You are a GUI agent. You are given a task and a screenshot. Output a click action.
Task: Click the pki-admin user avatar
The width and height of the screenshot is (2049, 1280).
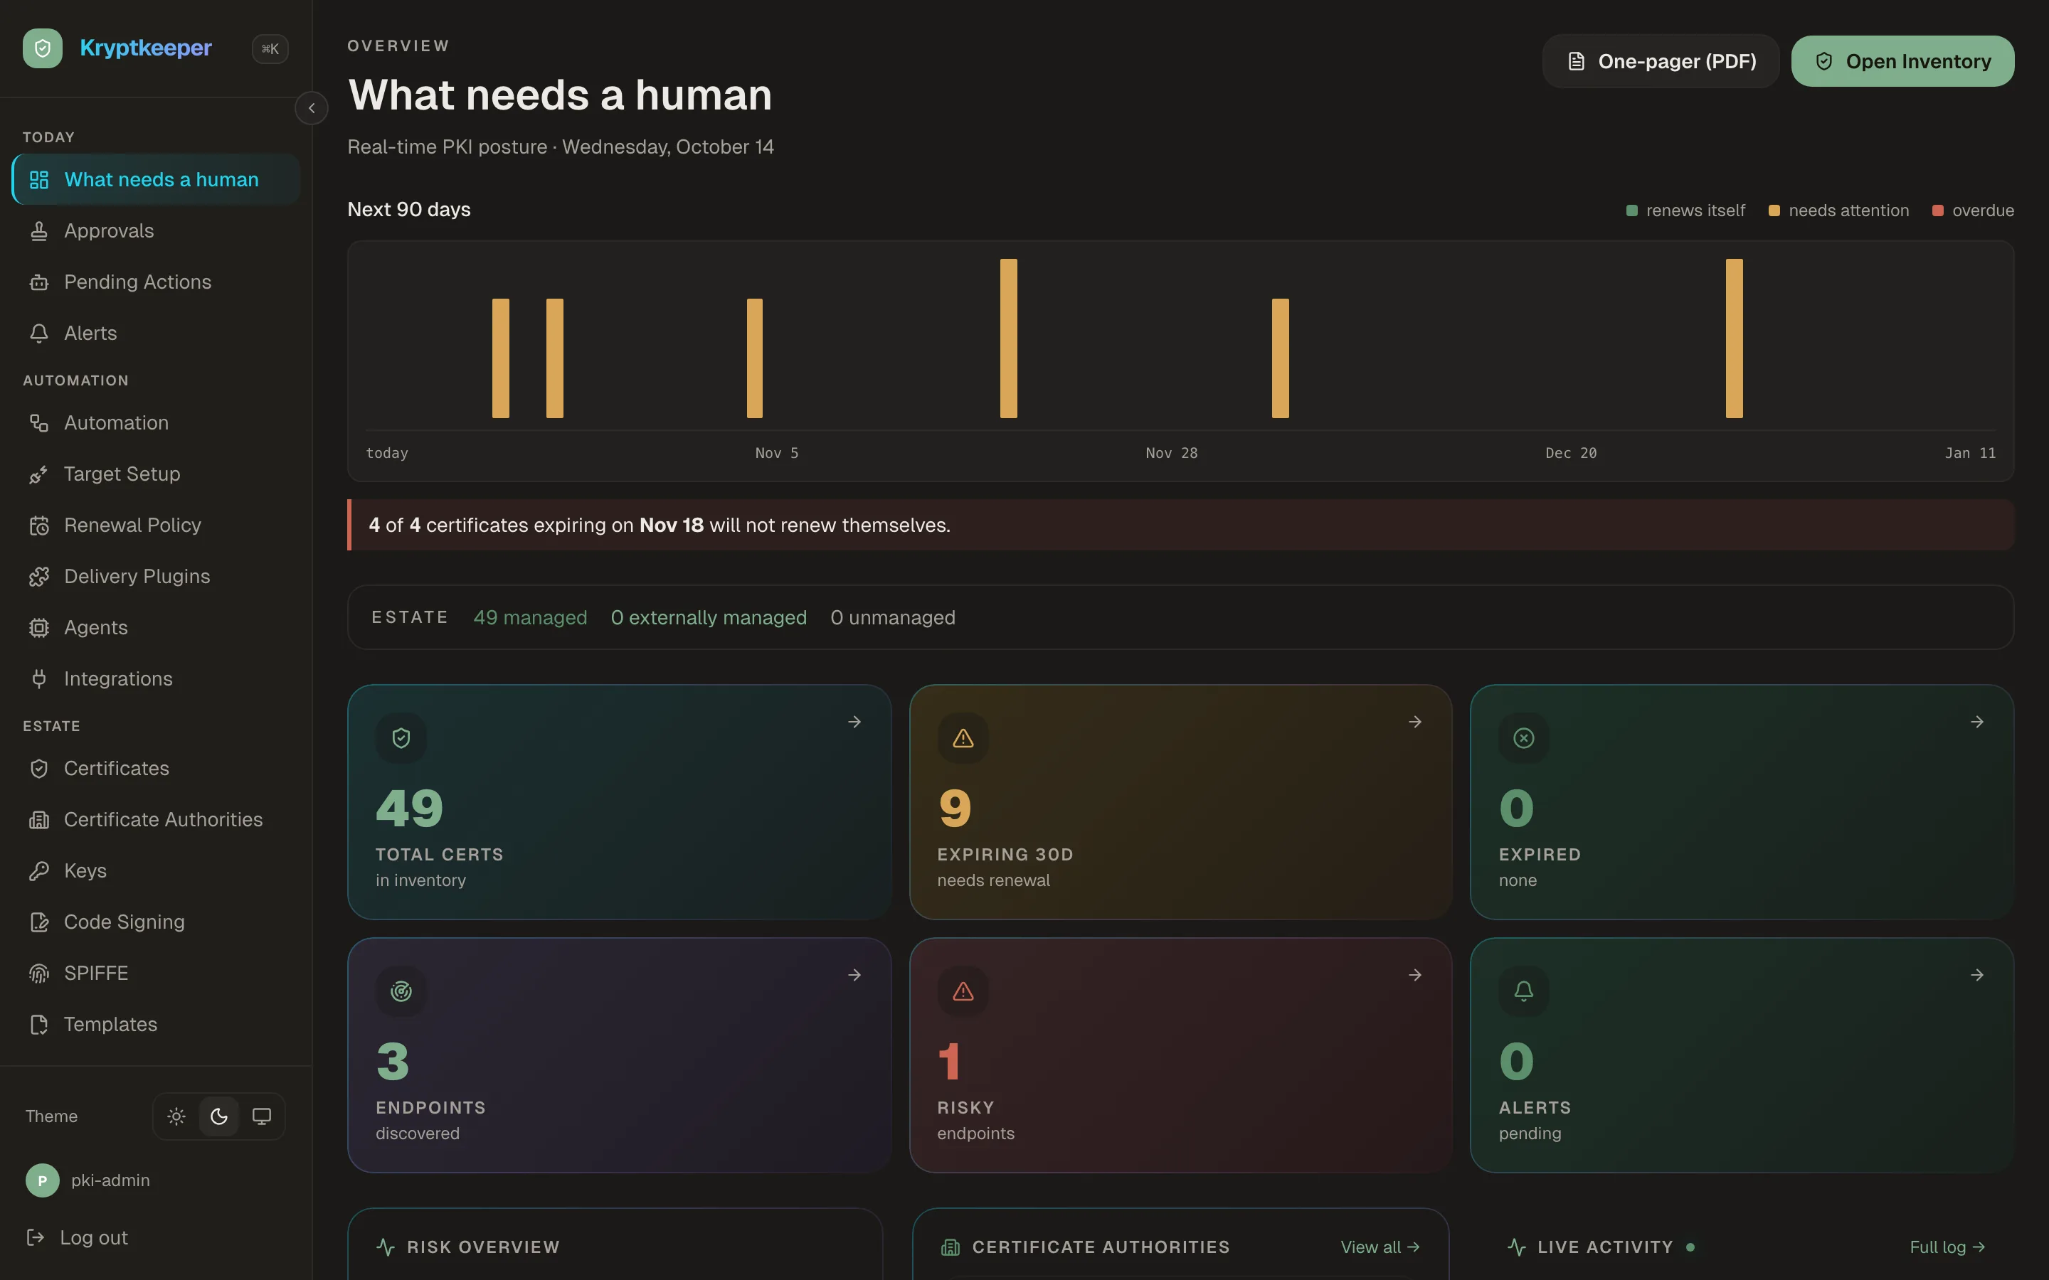click(x=43, y=1180)
